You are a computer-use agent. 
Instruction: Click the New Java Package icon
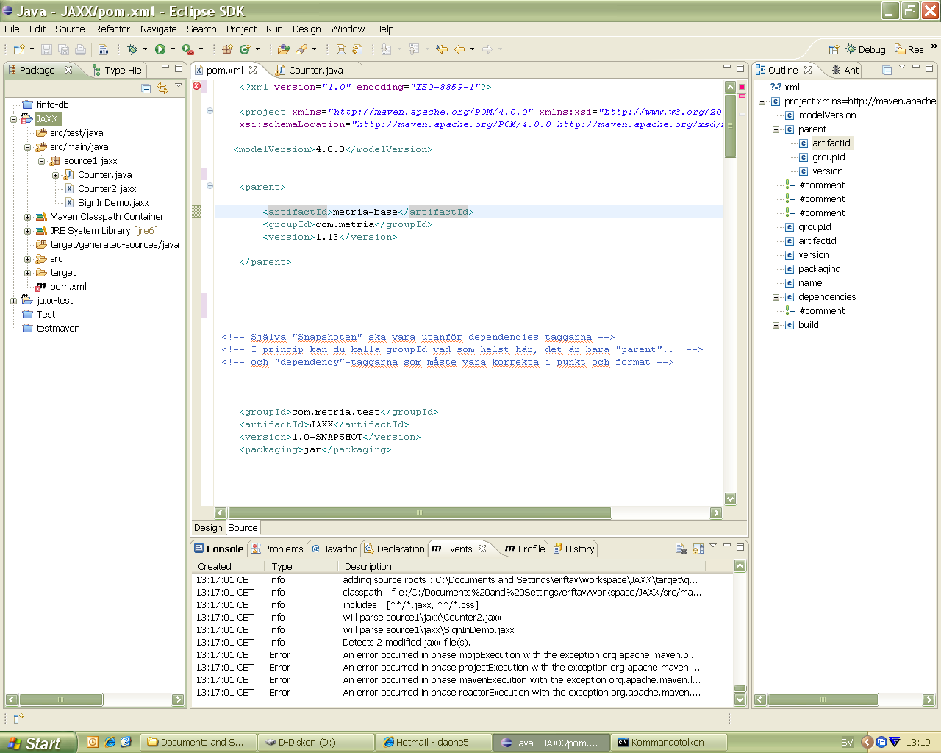click(x=227, y=49)
